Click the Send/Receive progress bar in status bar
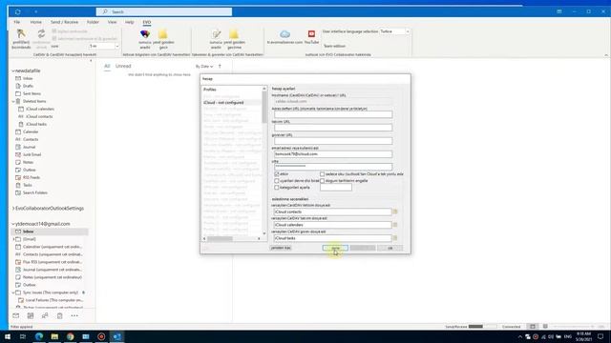Image resolution: width=611 pixels, height=343 pixels. click(483, 327)
